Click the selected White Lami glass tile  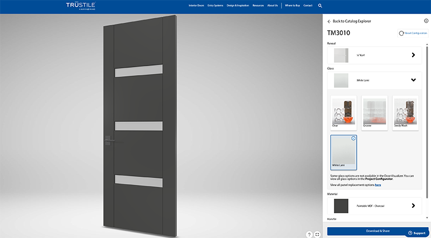point(343,152)
